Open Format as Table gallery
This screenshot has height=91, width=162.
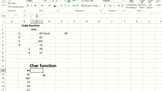(x=142, y=4)
